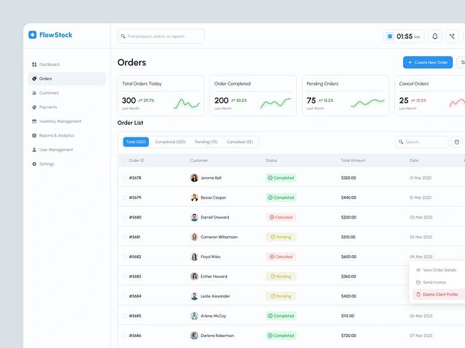
Task: Switch to the Completed (200) tab
Action: (x=170, y=142)
